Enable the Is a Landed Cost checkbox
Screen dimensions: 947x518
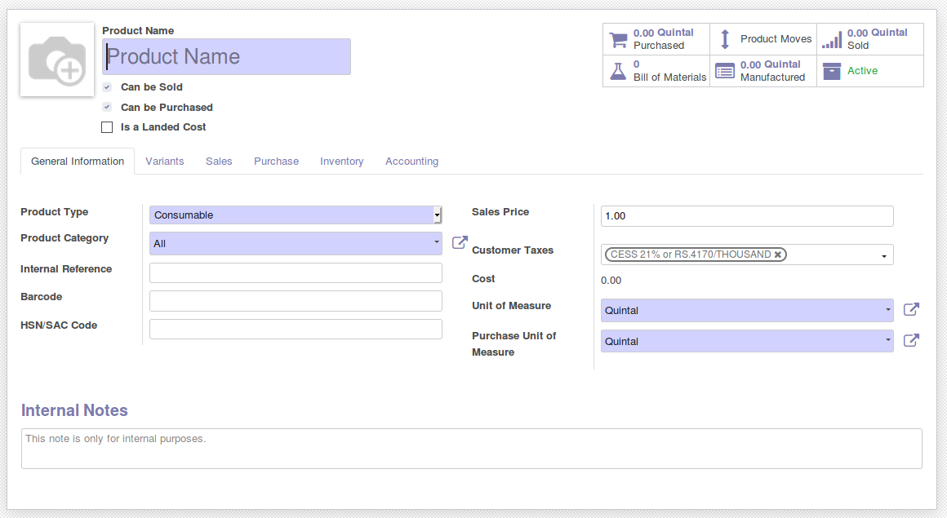[x=107, y=127]
